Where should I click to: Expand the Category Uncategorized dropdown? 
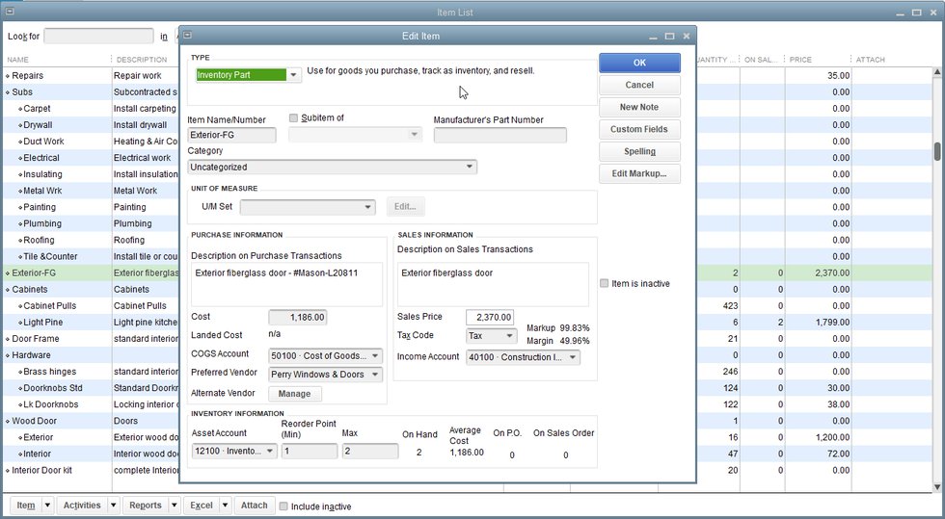[x=470, y=168]
